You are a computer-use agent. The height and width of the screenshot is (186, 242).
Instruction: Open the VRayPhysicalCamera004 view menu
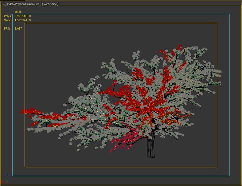pos(24,4)
